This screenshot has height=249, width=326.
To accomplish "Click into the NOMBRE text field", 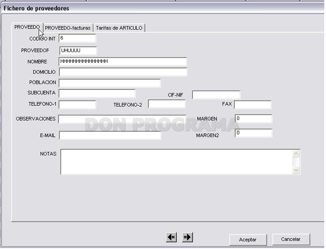I will (x=123, y=62).
